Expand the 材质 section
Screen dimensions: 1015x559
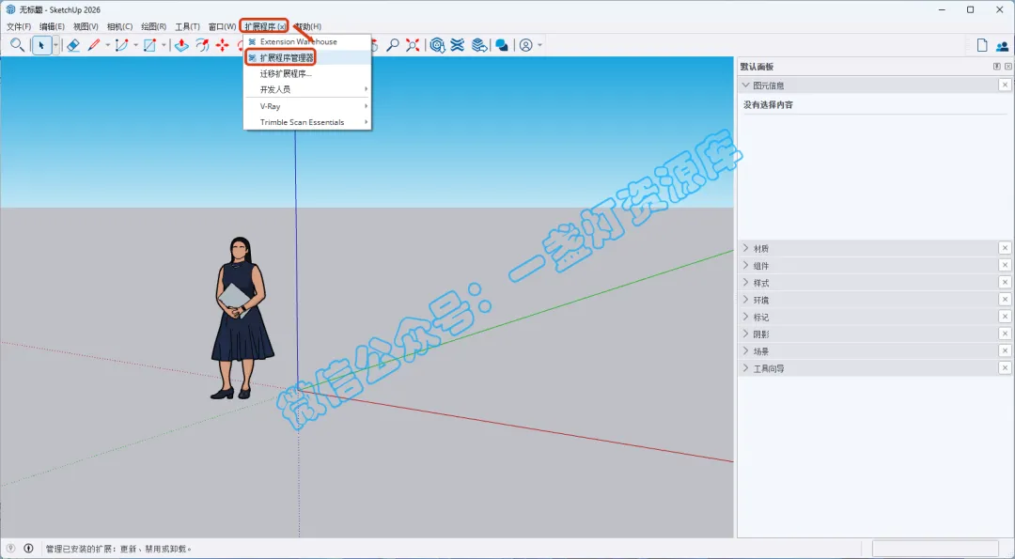point(745,248)
